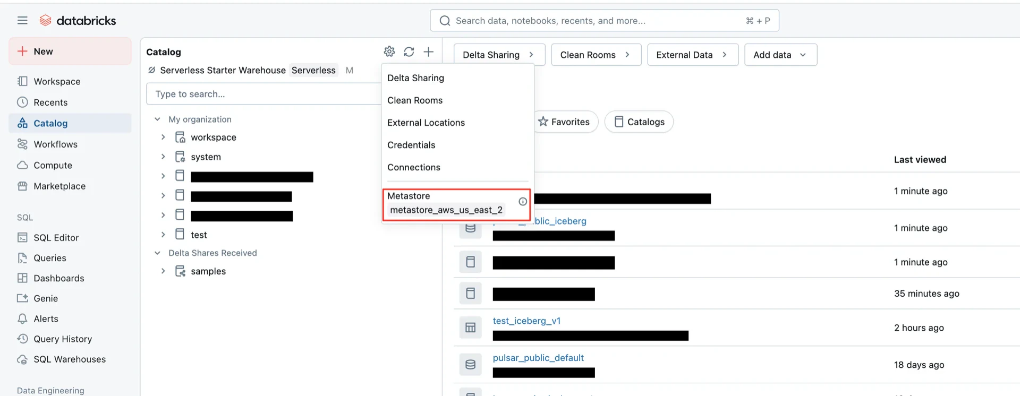The width and height of the screenshot is (1020, 396).
Task: Collapse the Delta Shares Received section
Action: [x=157, y=253]
